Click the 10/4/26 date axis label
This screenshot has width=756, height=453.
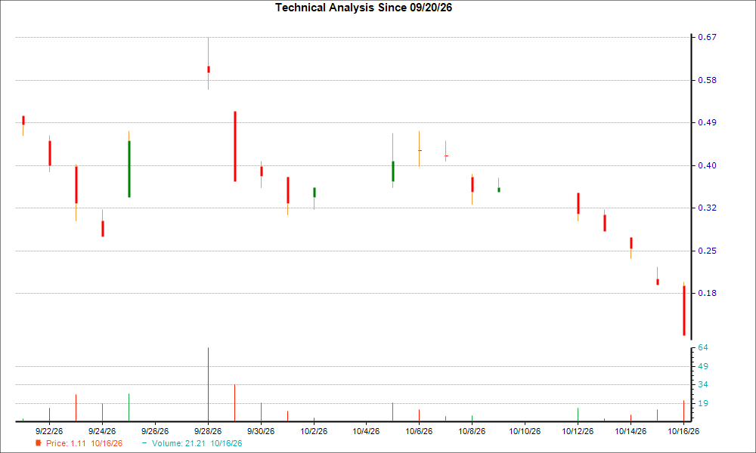[x=366, y=431]
